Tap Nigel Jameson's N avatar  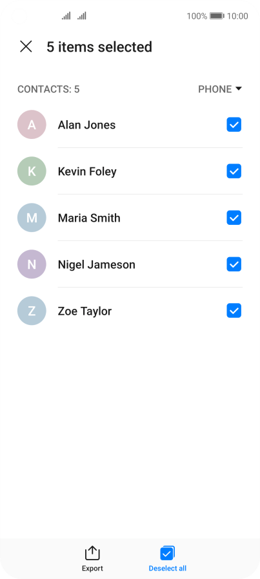click(x=32, y=264)
